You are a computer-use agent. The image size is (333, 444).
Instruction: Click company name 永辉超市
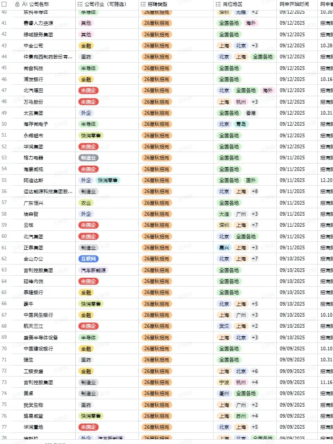tap(34, 136)
